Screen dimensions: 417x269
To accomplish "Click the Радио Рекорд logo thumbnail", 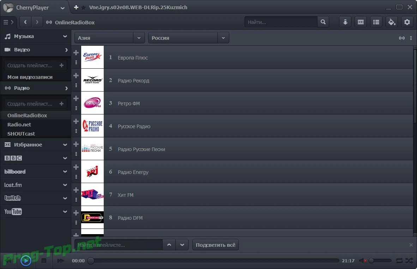I will 92,80.
